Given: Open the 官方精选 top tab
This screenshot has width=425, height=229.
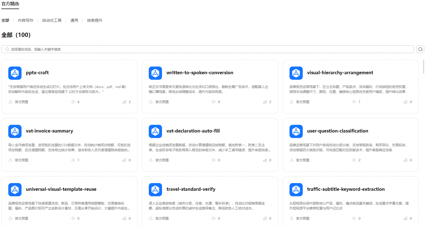Looking at the screenshot, I should coord(10,4).
